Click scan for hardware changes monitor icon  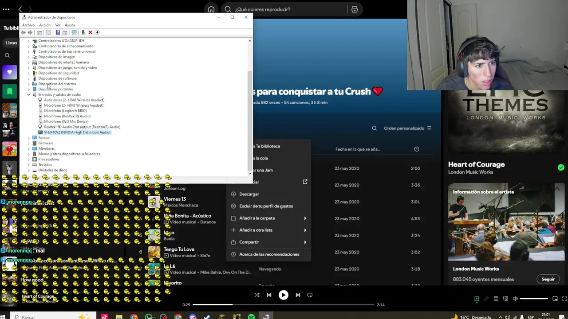click(x=74, y=32)
